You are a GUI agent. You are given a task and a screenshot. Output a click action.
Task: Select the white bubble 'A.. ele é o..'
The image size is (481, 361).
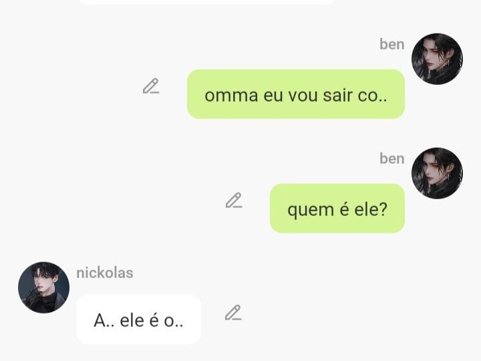click(138, 320)
